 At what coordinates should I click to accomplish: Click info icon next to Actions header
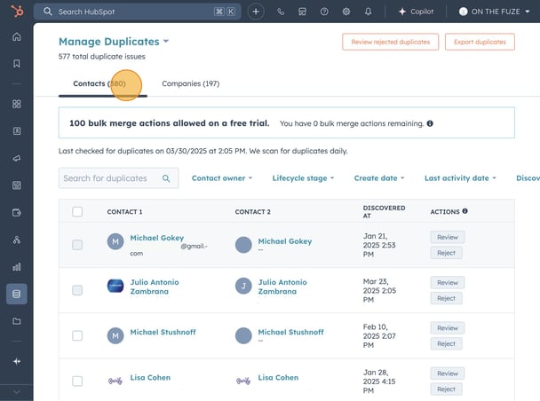(465, 211)
